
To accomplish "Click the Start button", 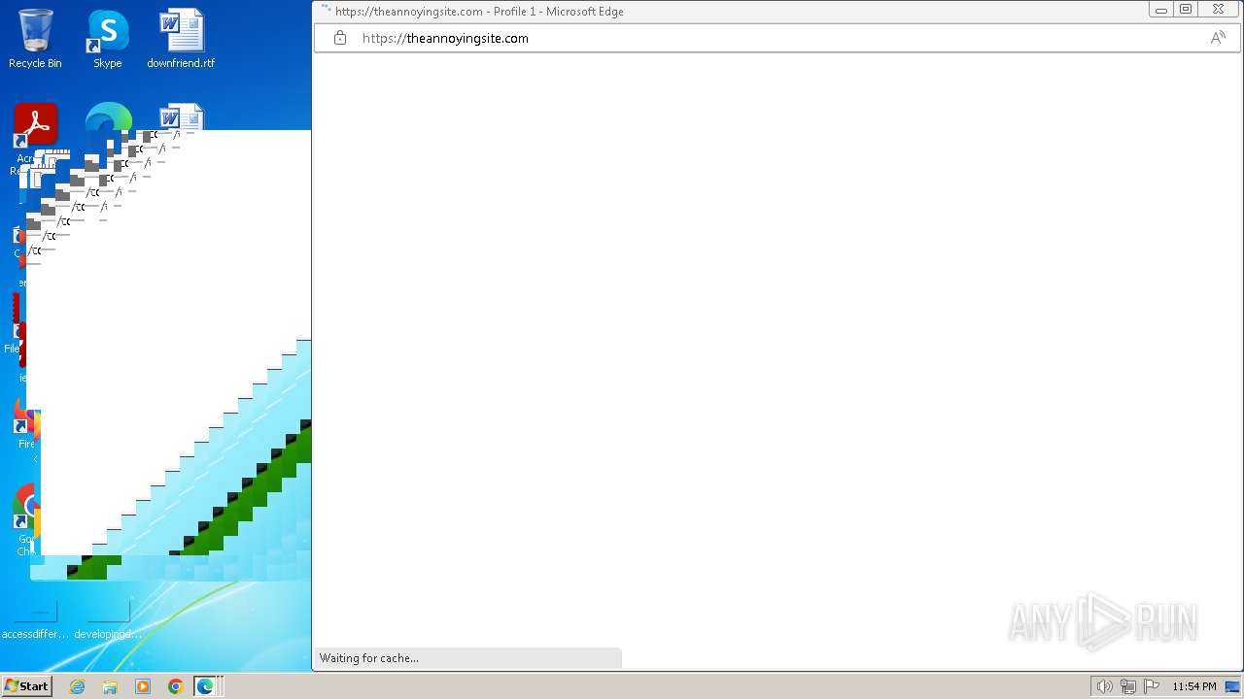I will (x=27, y=686).
